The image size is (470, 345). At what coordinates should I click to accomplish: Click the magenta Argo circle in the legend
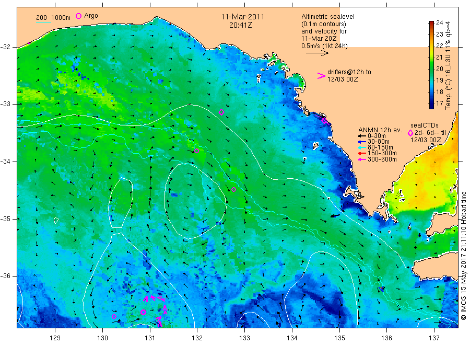(x=78, y=16)
